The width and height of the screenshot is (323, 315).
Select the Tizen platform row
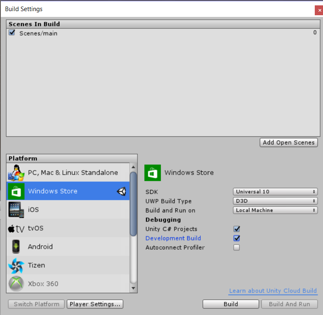68,265
